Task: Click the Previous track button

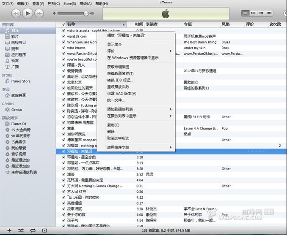Action: pyautogui.click(x=16, y=14)
